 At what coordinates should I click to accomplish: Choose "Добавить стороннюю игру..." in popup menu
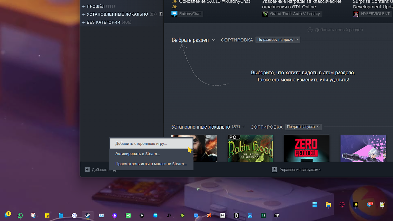click(151, 143)
